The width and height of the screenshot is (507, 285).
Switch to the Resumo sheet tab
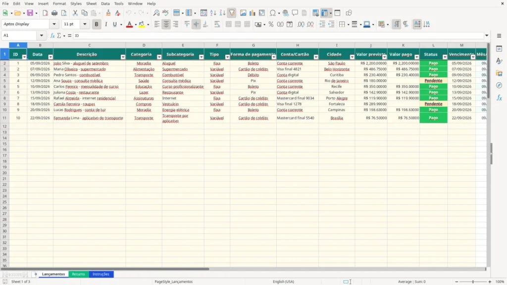click(x=78, y=274)
